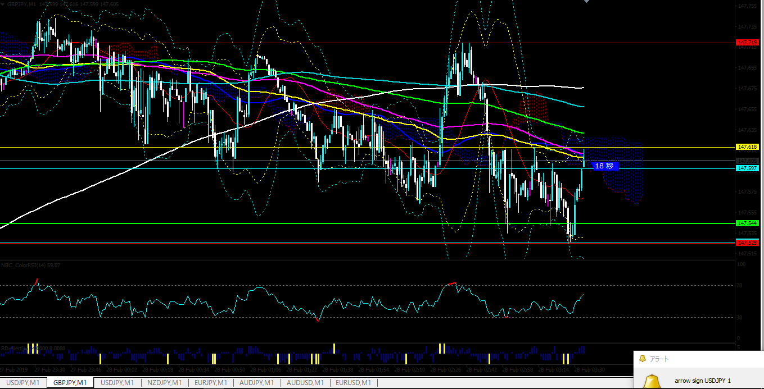Viewport: 764px width, 389px height.
Task: Click the large golden bell alert icon
Action: pos(653,382)
